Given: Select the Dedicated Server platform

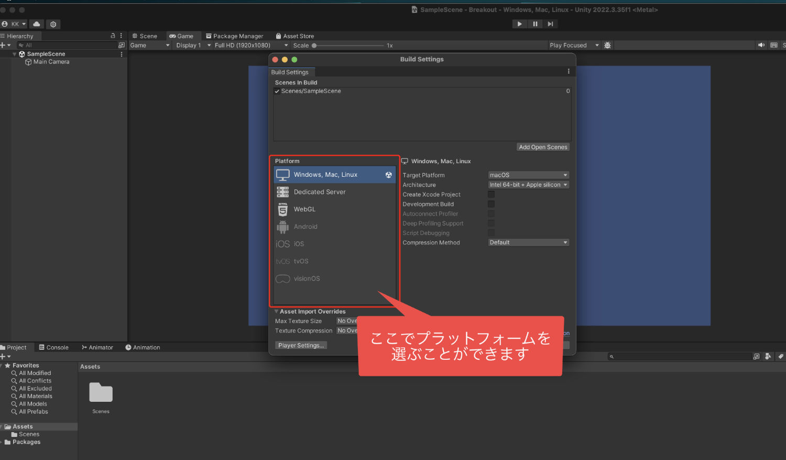Looking at the screenshot, I should (x=334, y=192).
